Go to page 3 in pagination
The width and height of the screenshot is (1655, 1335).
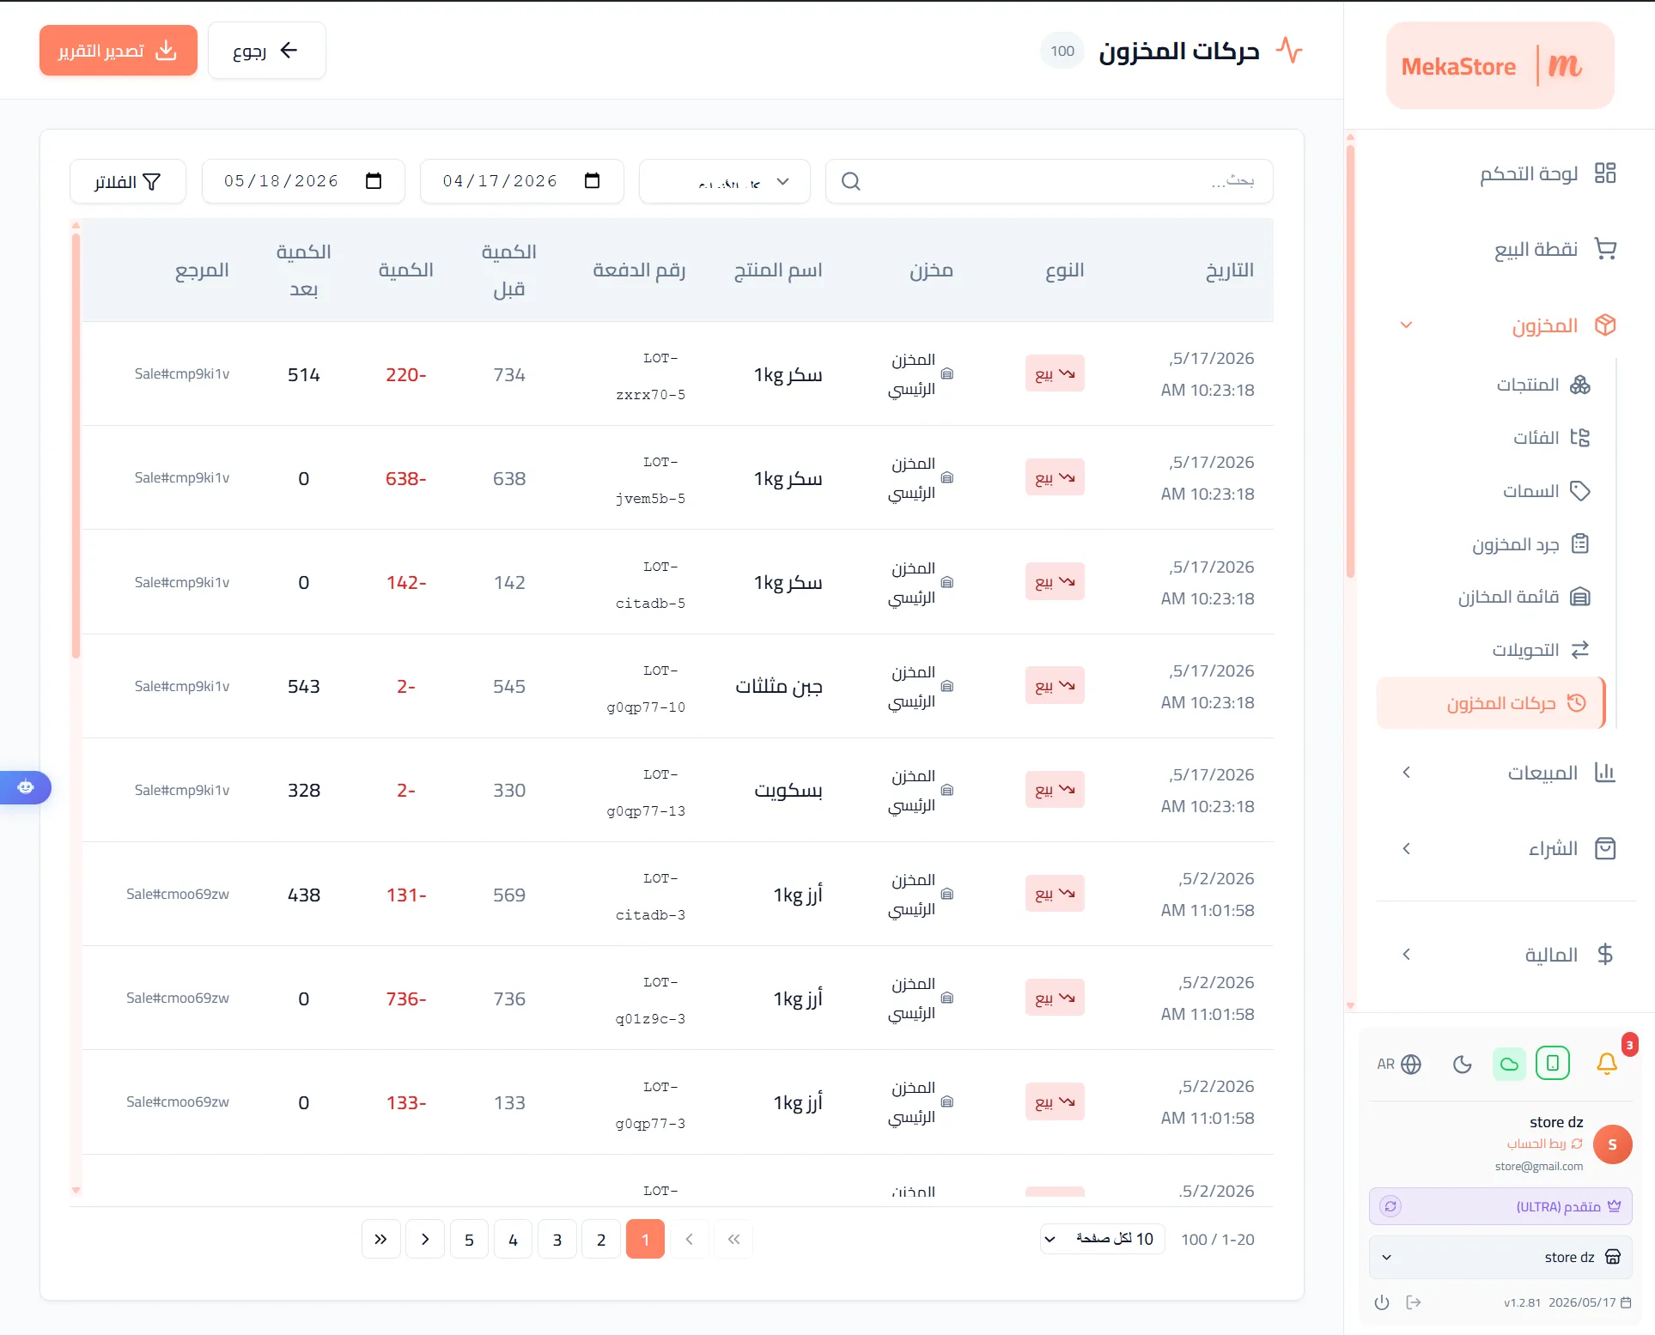pyautogui.click(x=557, y=1239)
